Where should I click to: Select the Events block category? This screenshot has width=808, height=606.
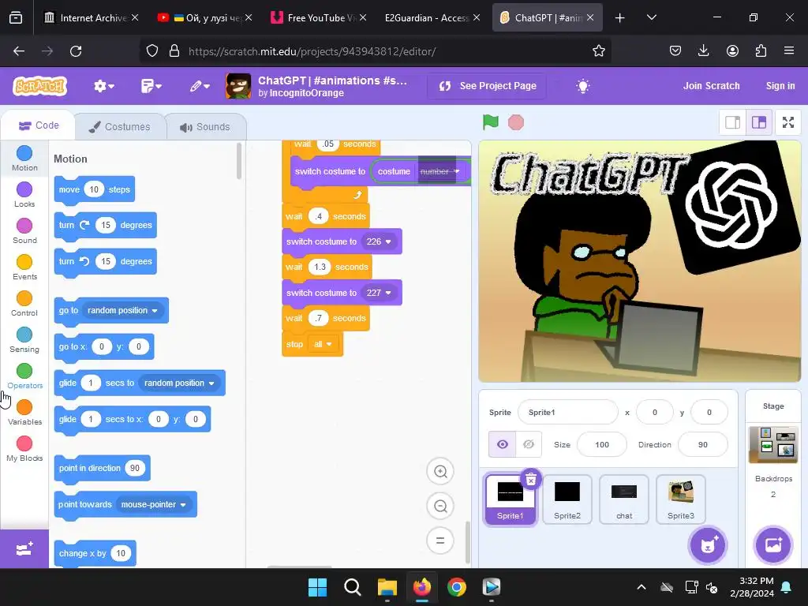tap(24, 267)
